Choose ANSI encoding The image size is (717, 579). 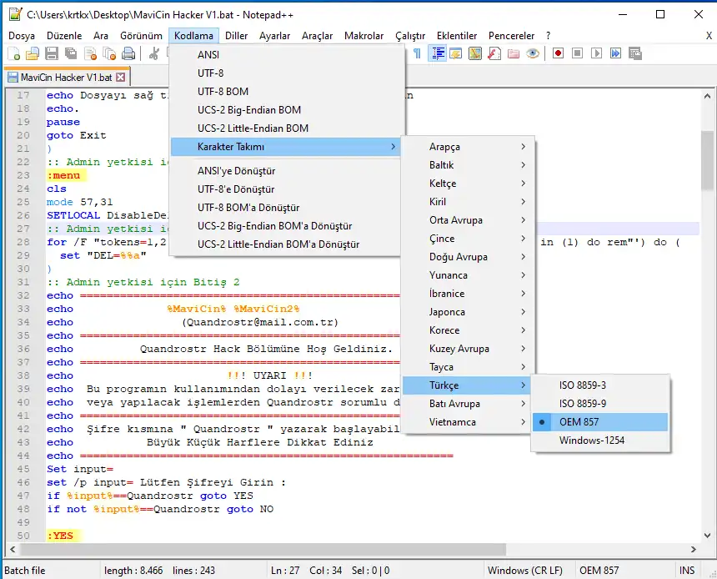pyautogui.click(x=286, y=55)
